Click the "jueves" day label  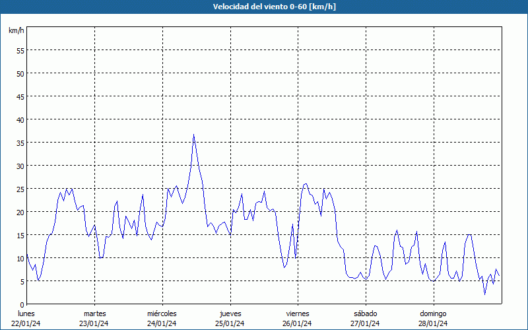[230, 313]
